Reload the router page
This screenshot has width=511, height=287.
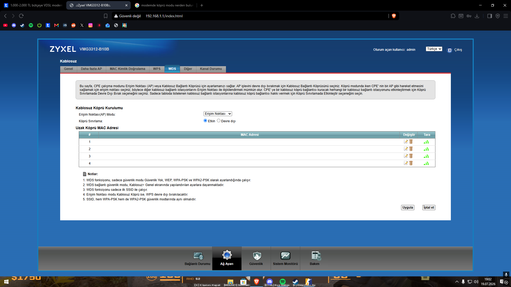pyautogui.click(x=21, y=16)
